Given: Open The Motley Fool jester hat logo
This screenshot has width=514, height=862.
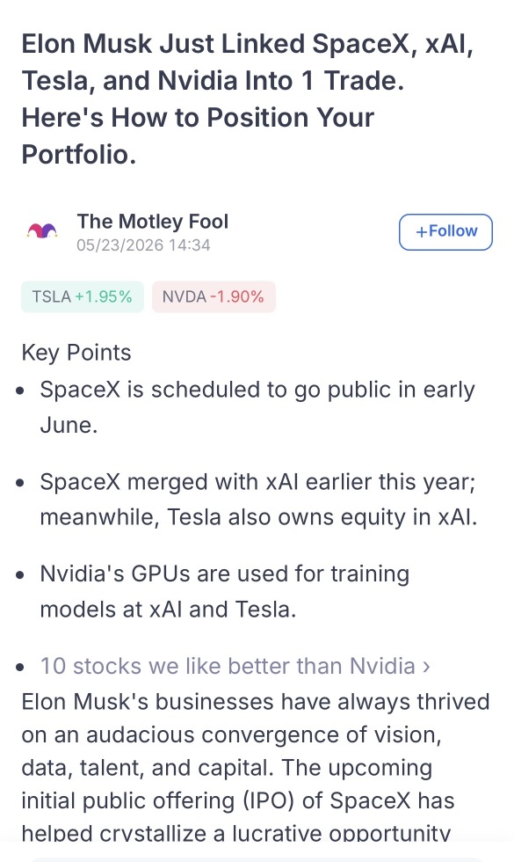Looking at the screenshot, I should (x=42, y=230).
